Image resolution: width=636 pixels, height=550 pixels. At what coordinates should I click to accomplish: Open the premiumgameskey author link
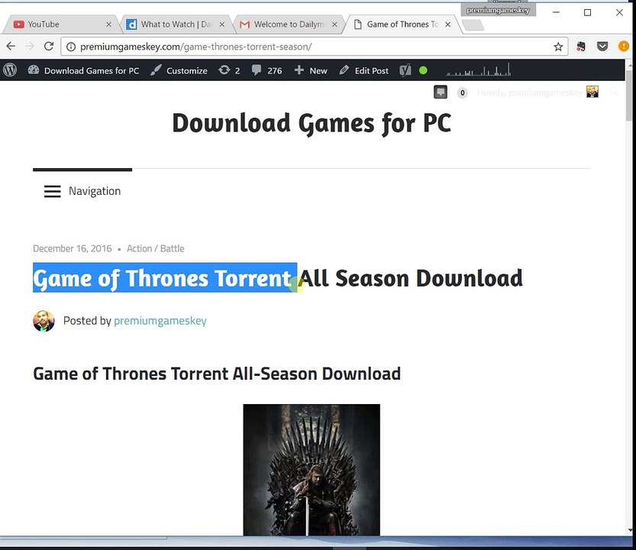[x=160, y=321]
